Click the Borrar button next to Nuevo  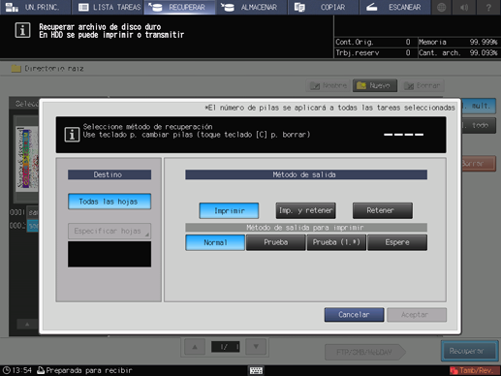422,85
